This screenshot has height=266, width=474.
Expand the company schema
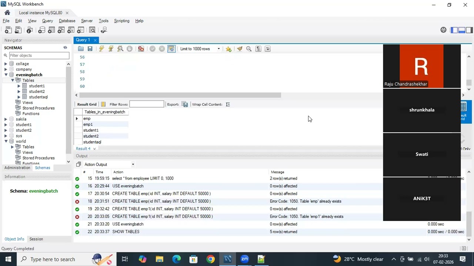[x=6, y=69]
